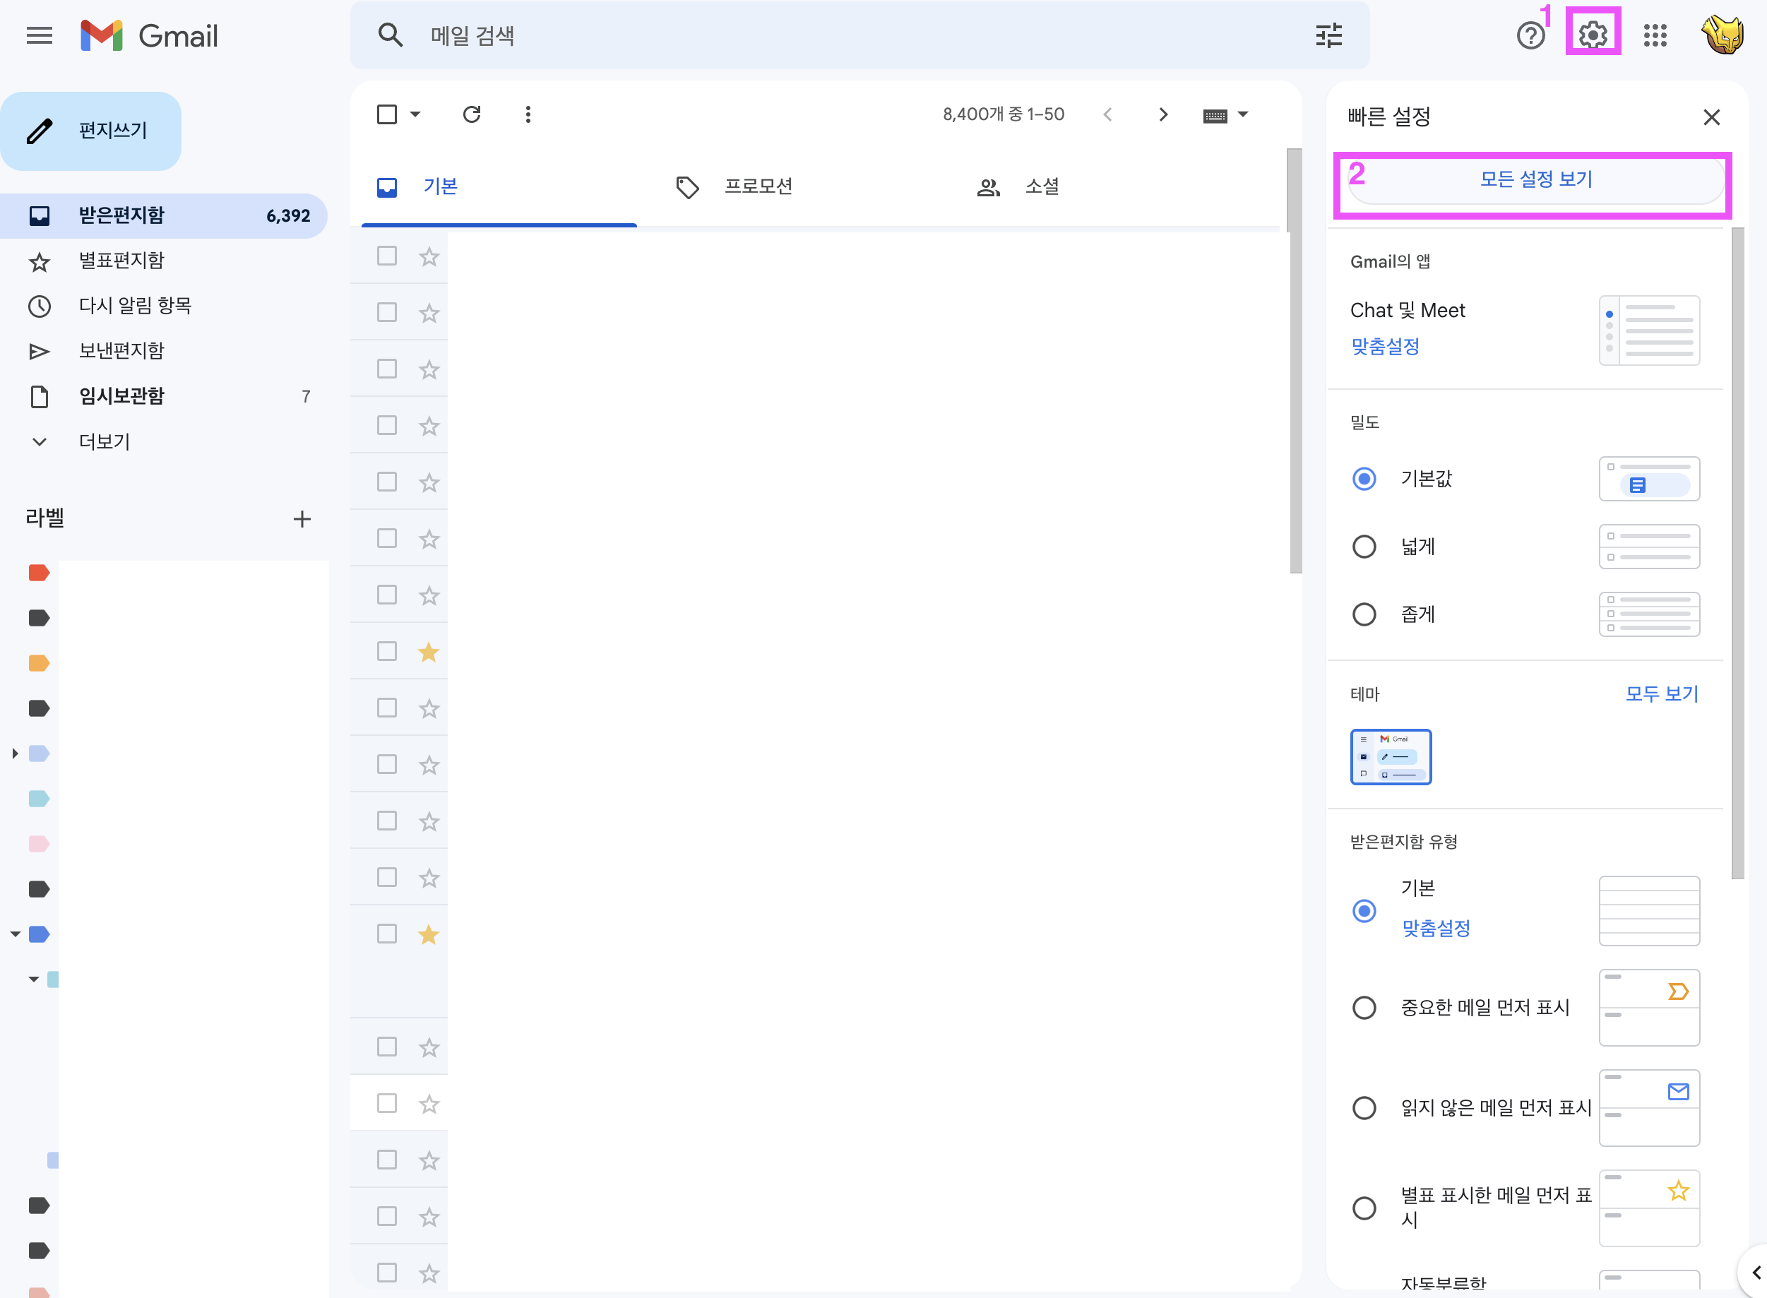Click the 메일 검색 search field
The height and width of the screenshot is (1298, 1767).
(785, 35)
